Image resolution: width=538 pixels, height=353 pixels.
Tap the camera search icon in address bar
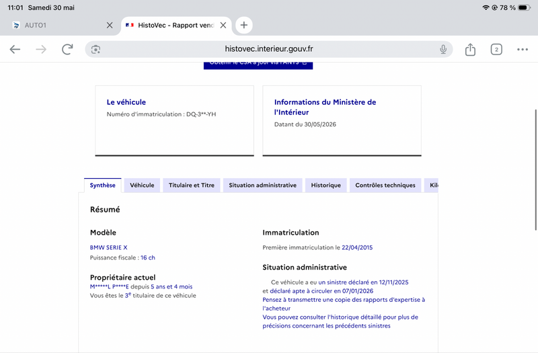[95, 49]
